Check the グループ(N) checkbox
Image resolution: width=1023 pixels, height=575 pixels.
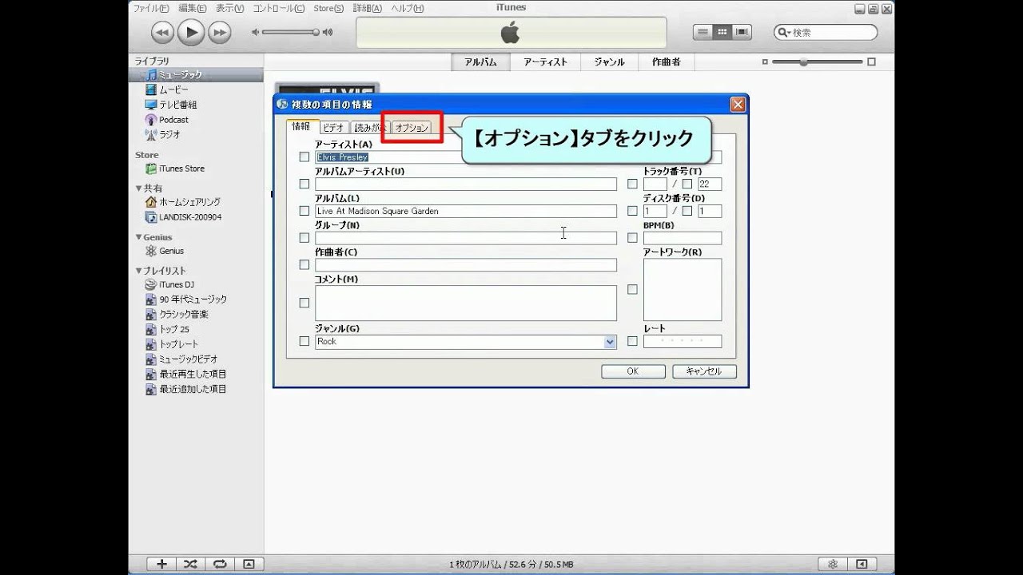(x=305, y=238)
